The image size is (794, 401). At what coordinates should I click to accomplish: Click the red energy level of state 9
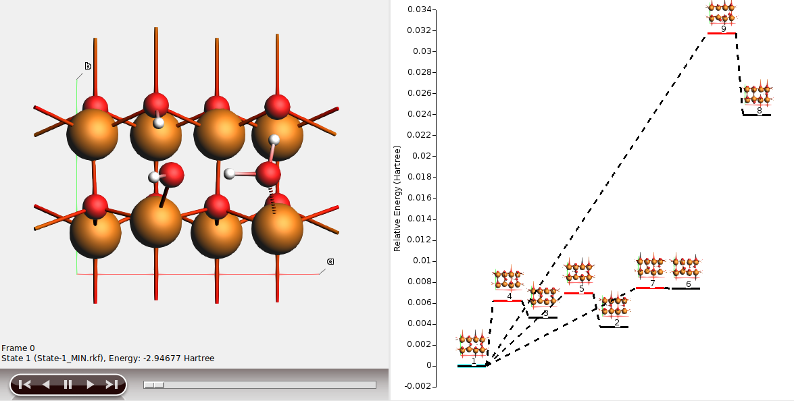tap(722, 33)
